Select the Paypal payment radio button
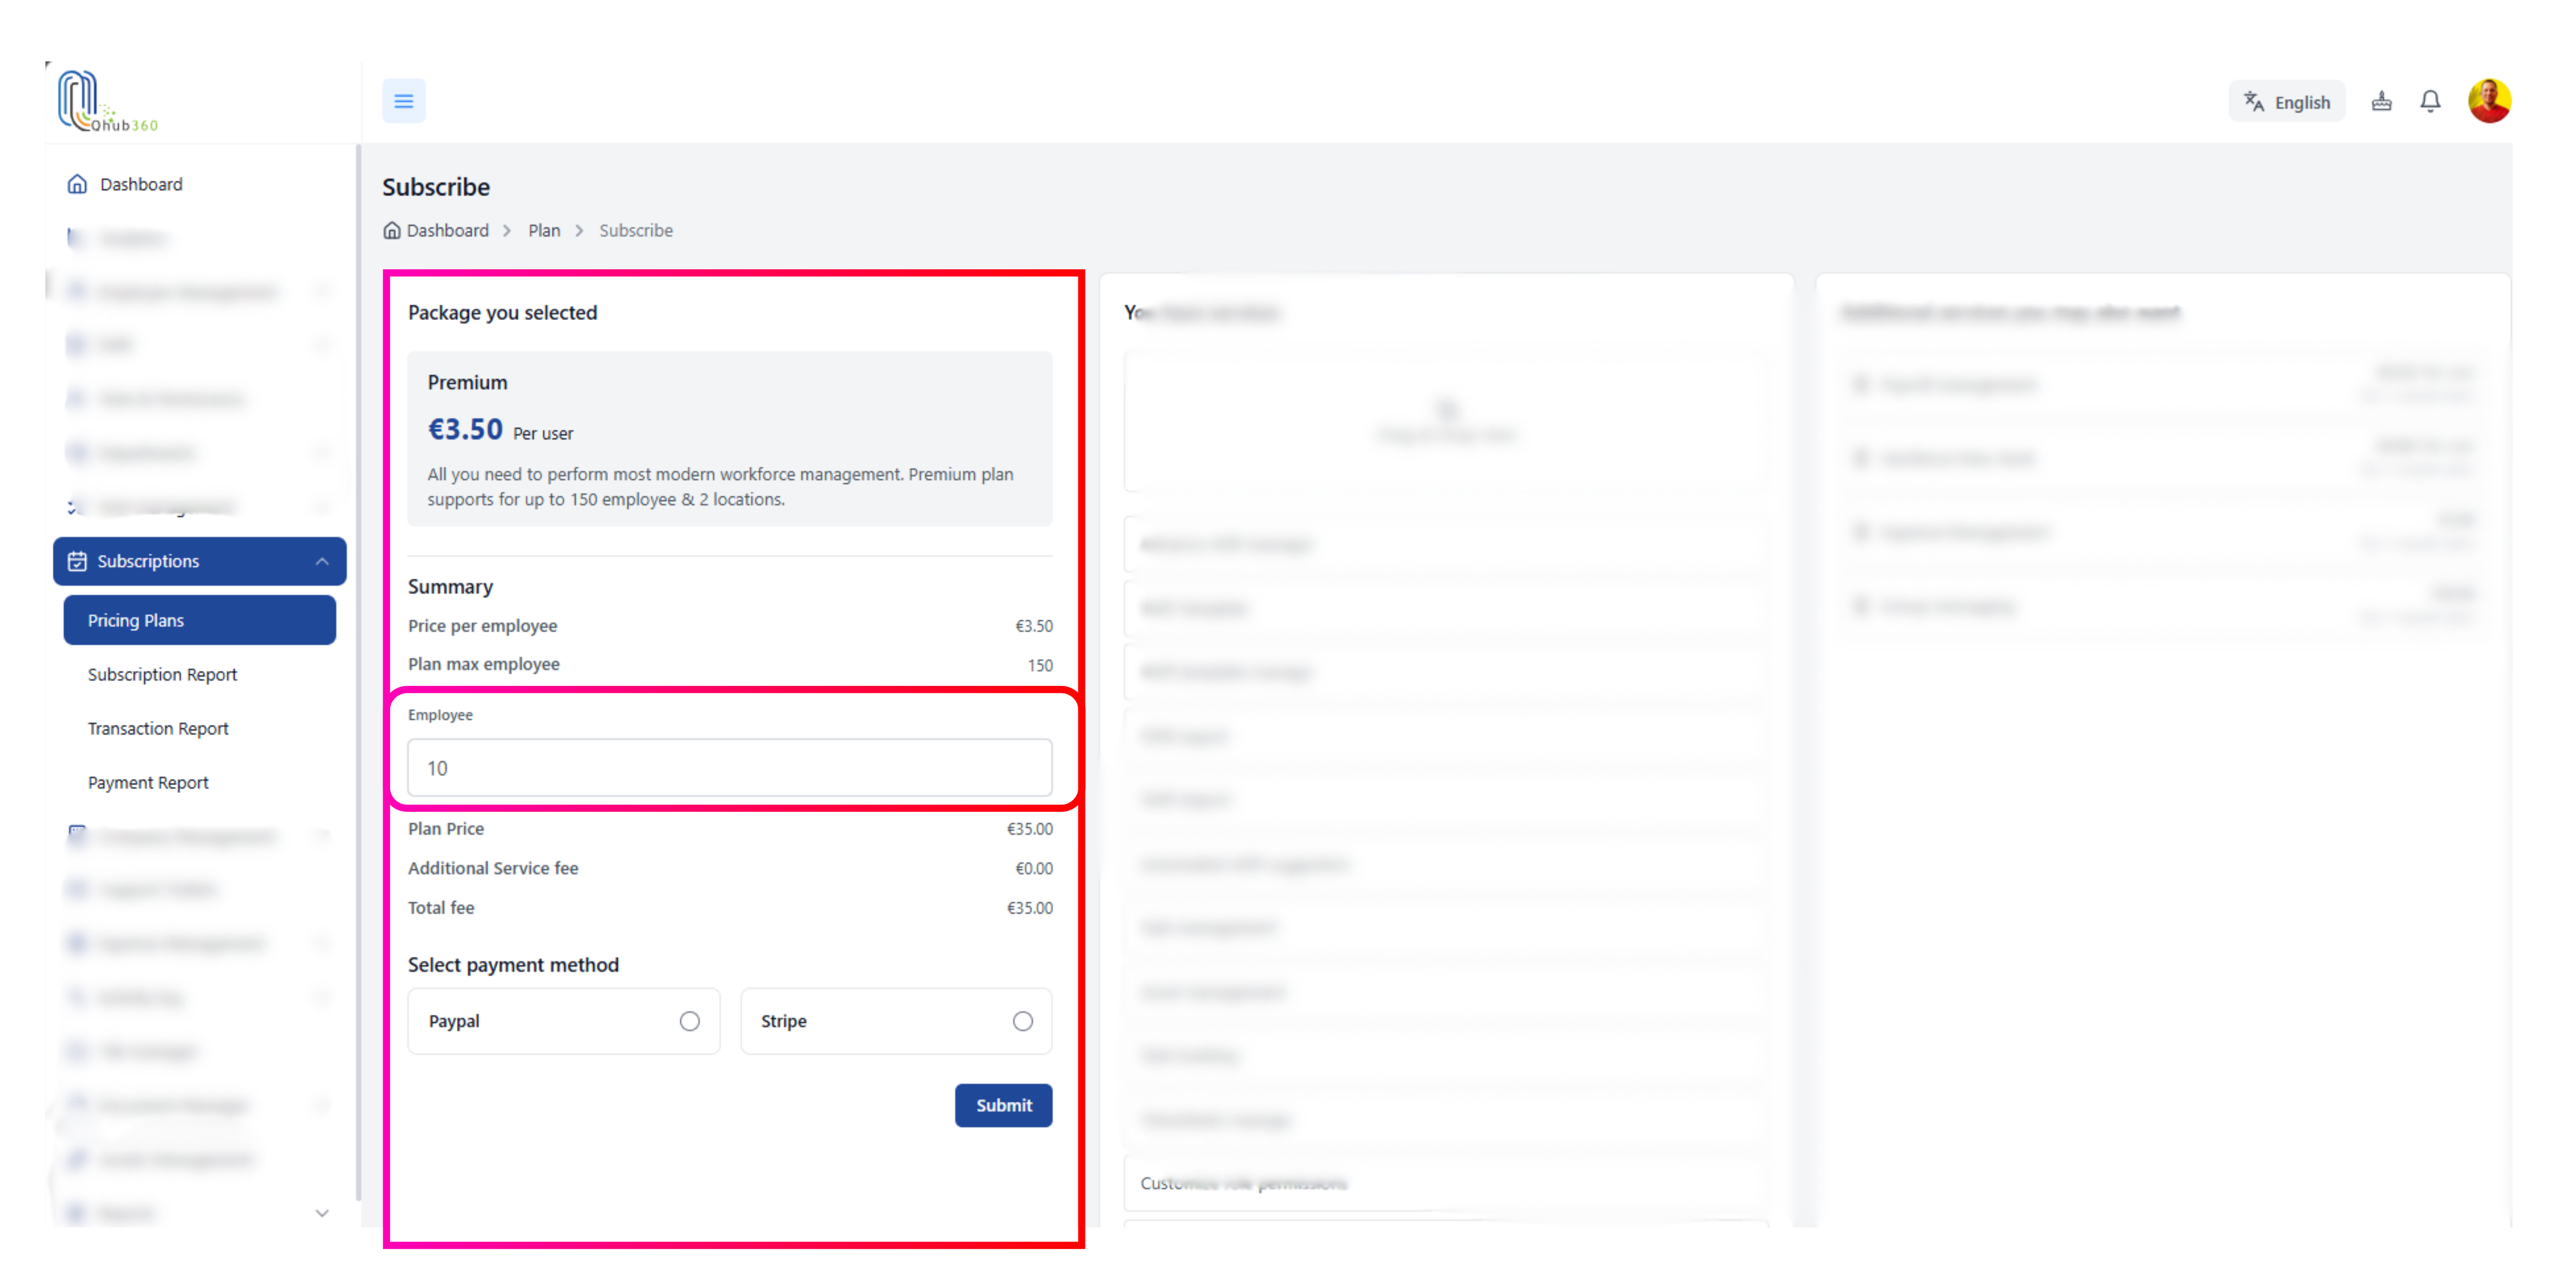Viewport: 2576px width, 1288px height. [689, 1021]
